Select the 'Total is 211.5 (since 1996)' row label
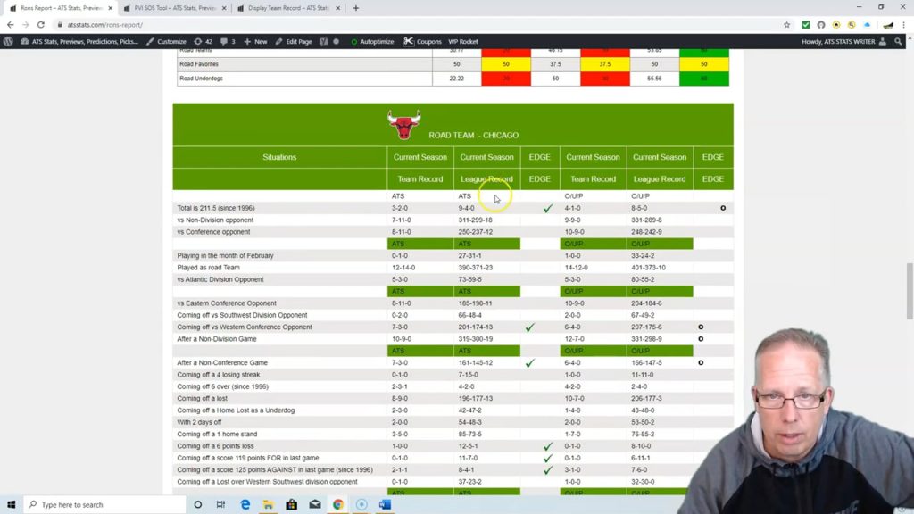914x514 pixels. click(x=216, y=208)
